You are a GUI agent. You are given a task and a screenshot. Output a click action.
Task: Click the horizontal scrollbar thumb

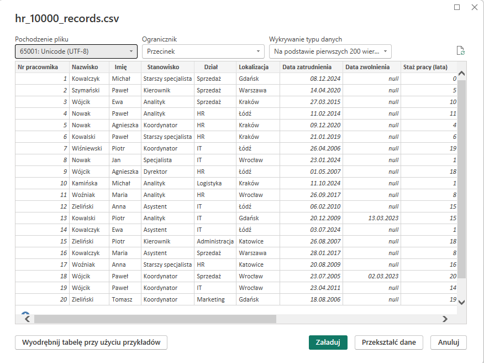[155, 319]
